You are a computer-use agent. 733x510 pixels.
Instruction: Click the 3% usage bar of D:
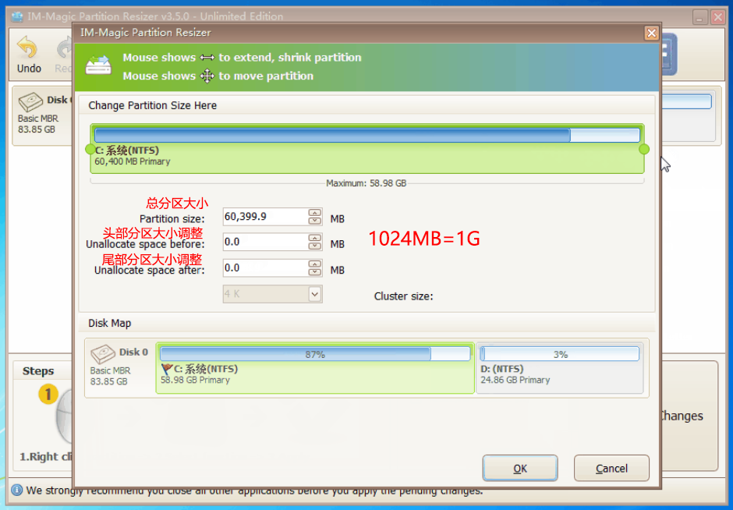click(560, 354)
